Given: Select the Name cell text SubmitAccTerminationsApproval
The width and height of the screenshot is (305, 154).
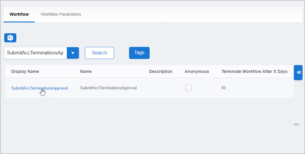Looking at the screenshot, I should pos(108,88).
